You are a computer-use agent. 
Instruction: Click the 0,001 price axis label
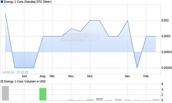coord(165,20)
